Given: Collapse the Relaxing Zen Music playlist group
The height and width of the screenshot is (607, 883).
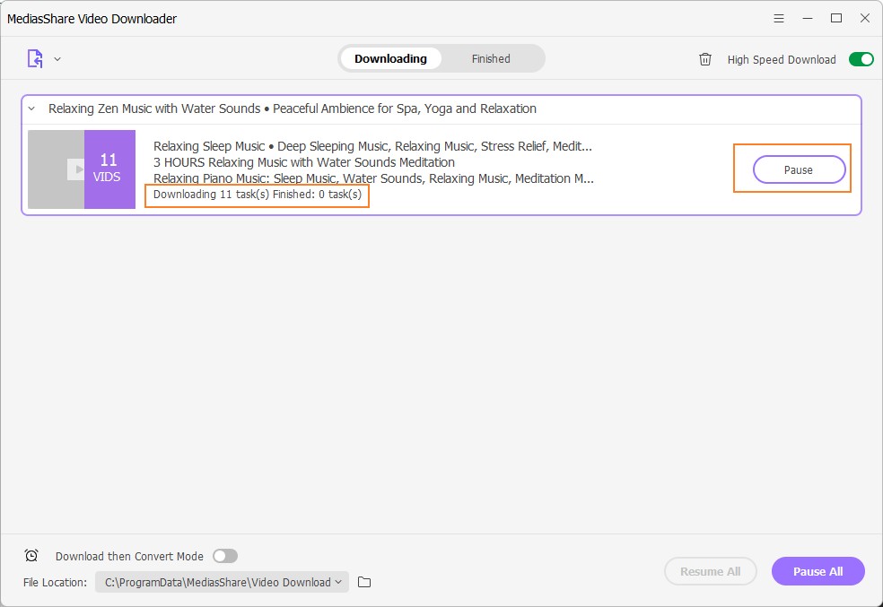Looking at the screenshot, I should coord(31,109).
